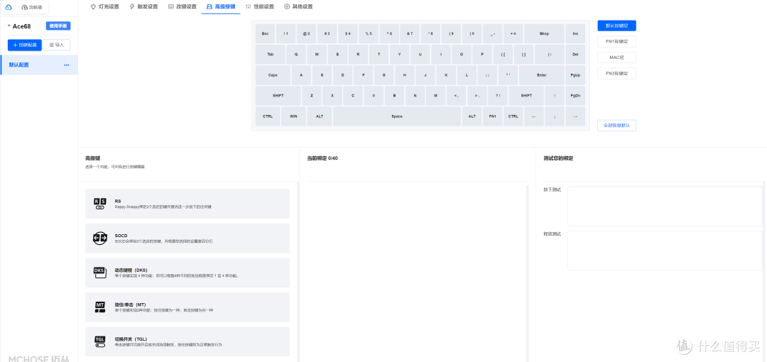
Task: Select the FN1 key on the keyboard
Action: [x=493, y=116]
